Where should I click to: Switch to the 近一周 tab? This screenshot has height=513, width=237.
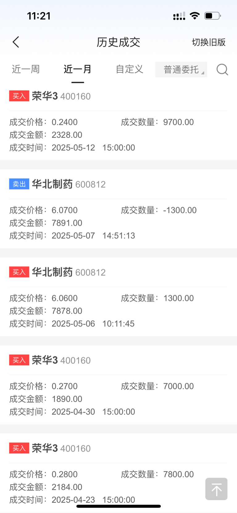point(26,69)
